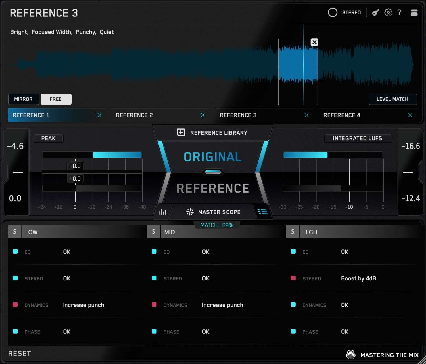
Task: Click the key license activation icon
Action: 375,12
